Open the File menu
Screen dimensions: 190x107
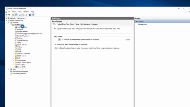pyautogui.click(x=9, y=12)
